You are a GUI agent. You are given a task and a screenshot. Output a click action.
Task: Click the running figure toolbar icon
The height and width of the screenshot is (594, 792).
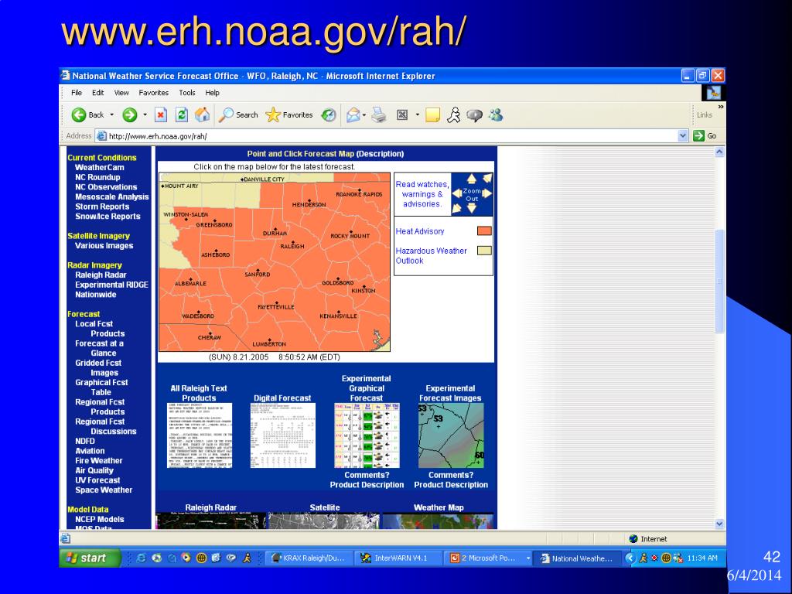pos(453,115)
